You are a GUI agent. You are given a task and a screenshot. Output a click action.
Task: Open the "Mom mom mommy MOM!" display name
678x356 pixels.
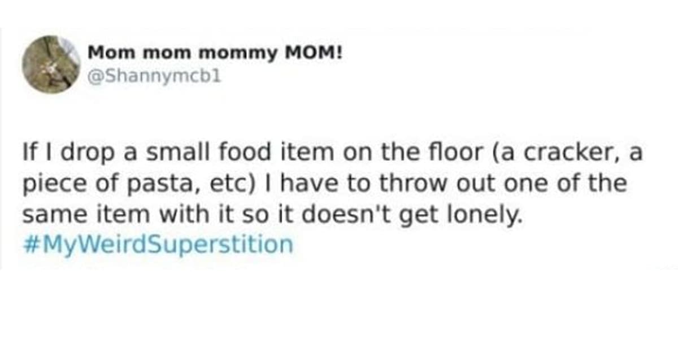click(215, 54)
